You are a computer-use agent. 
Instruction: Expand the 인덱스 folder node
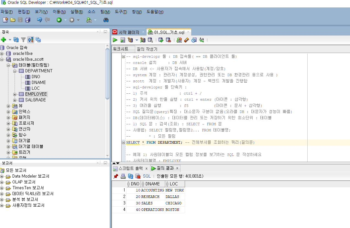[x=8, y=112]
